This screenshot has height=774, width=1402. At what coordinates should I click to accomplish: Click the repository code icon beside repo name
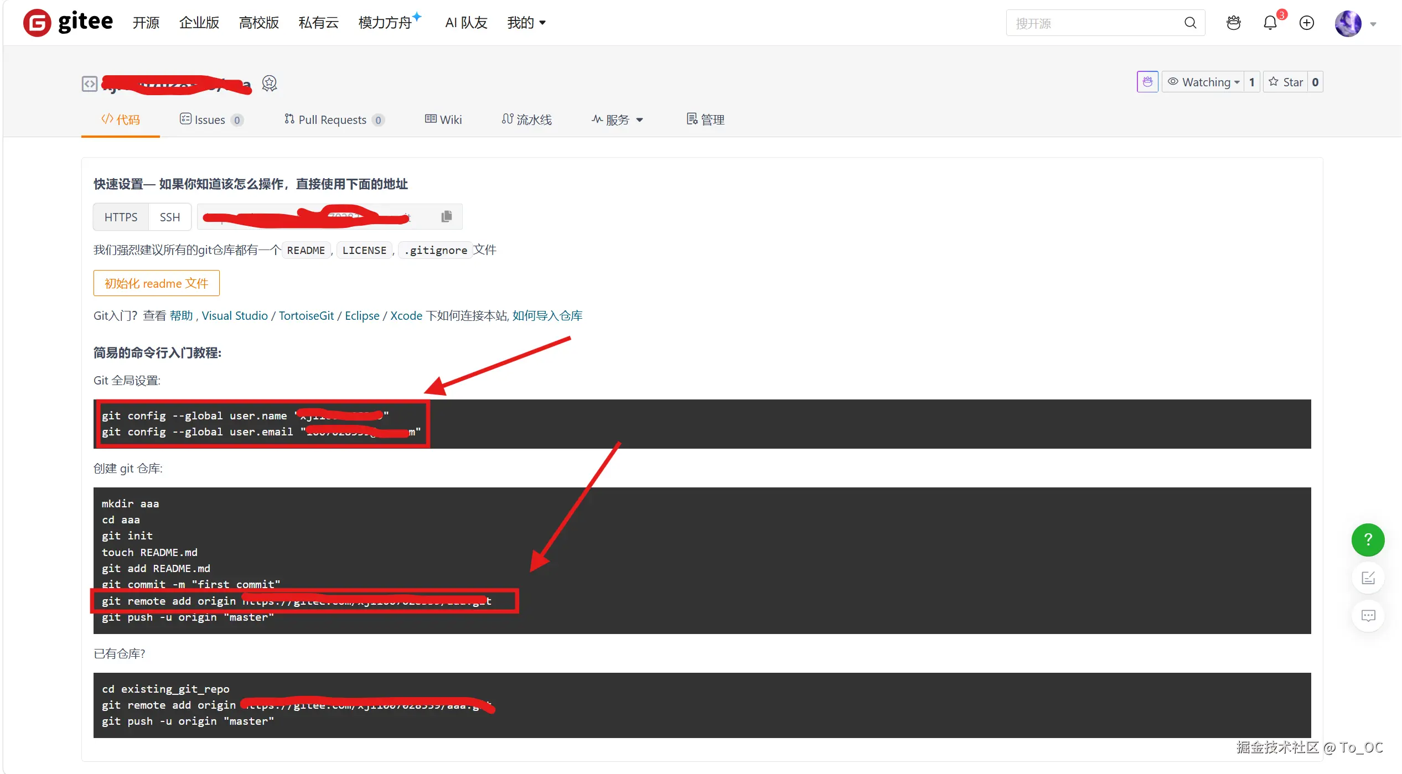pos(90,84)
